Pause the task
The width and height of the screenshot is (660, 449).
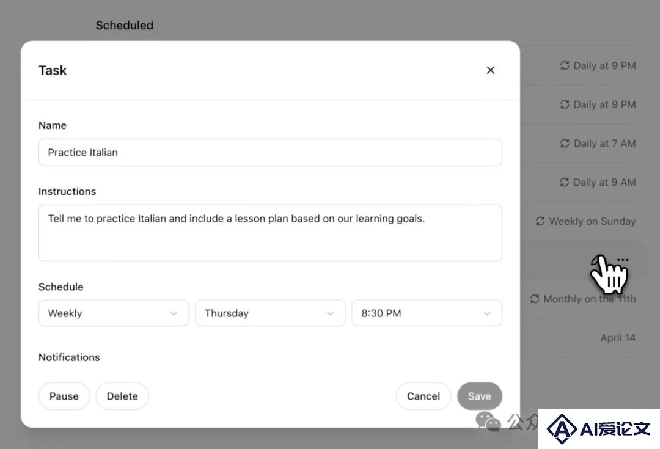click(64, 396)
